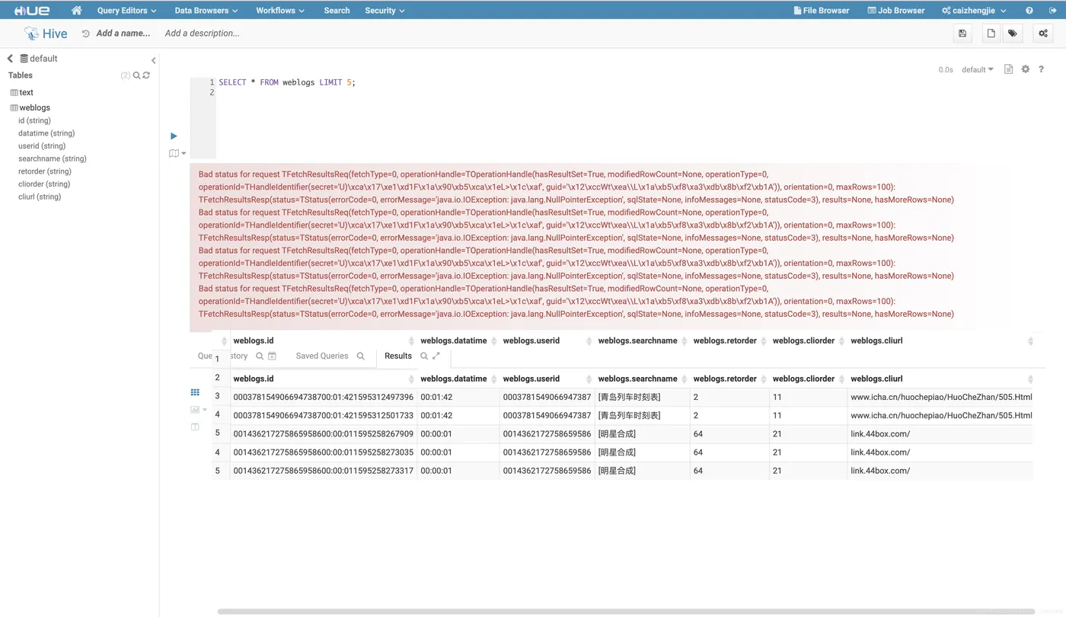Collapse the weblogs table

tap(34, 107)
